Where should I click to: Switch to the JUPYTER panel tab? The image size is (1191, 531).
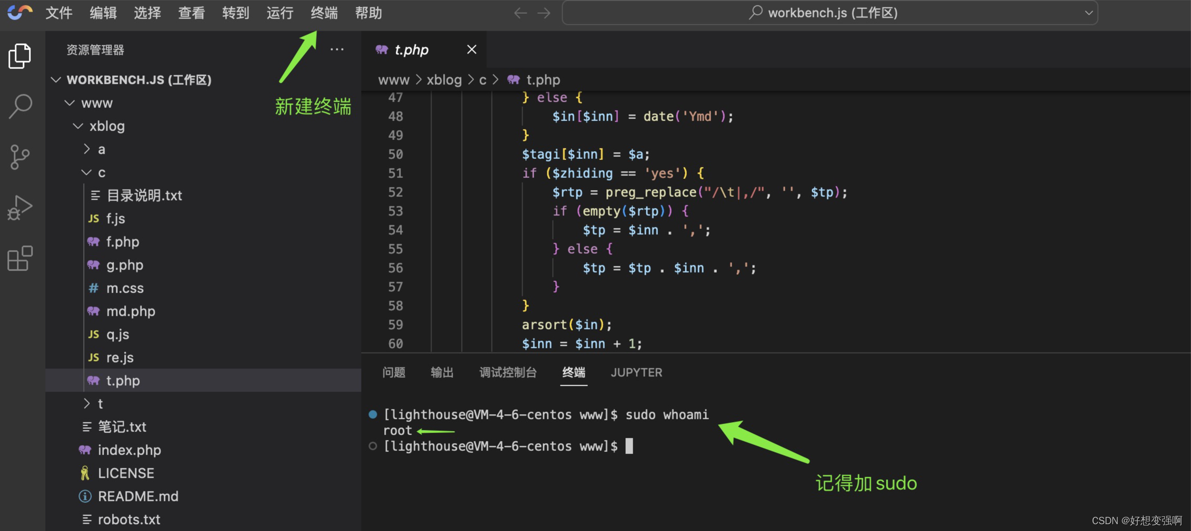point(636,372)
